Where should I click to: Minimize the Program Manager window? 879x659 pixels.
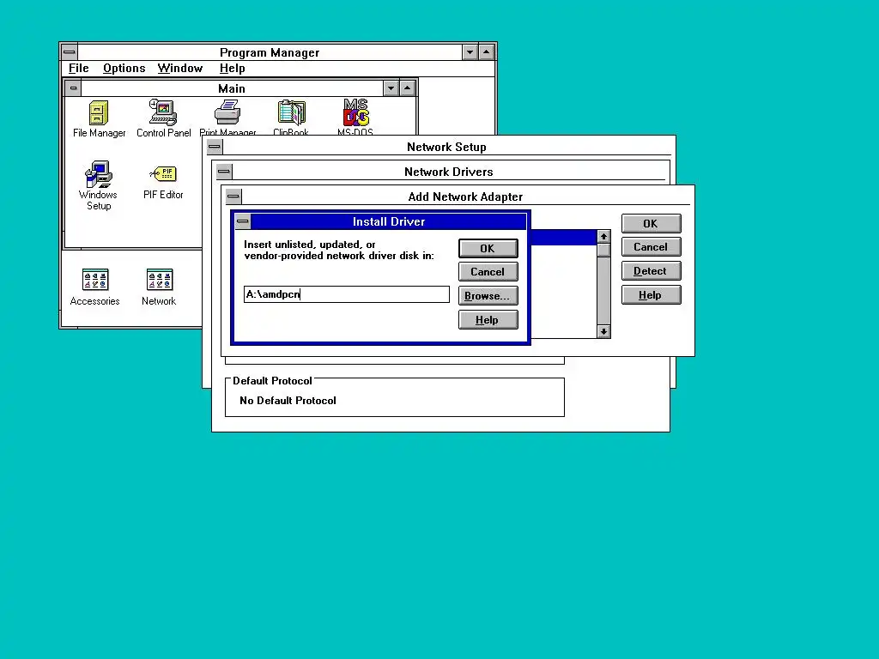[470, 52]
